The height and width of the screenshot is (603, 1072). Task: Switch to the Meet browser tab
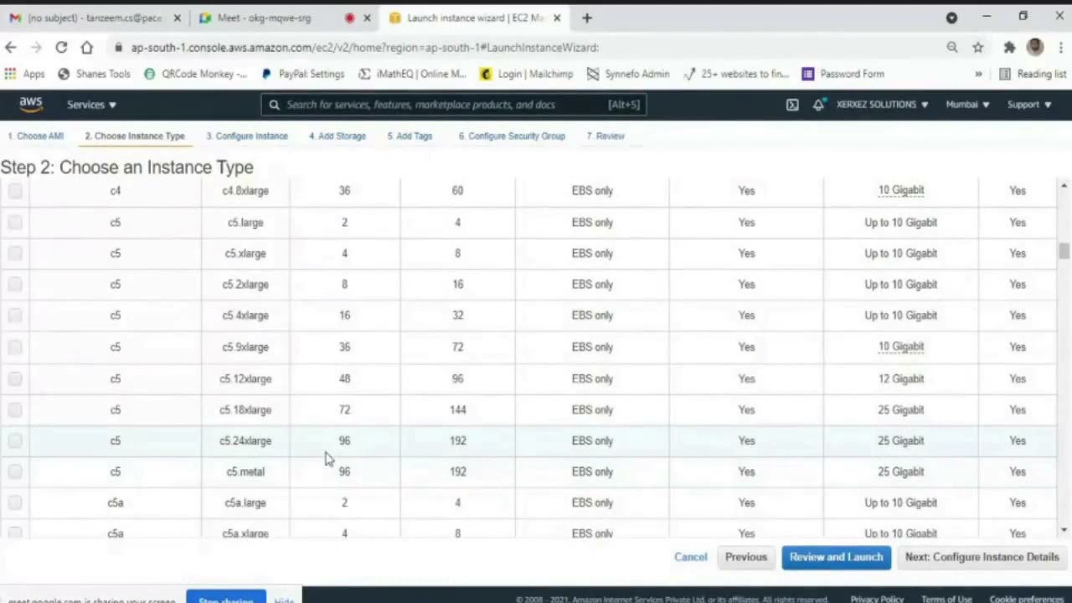coord(286,18)
